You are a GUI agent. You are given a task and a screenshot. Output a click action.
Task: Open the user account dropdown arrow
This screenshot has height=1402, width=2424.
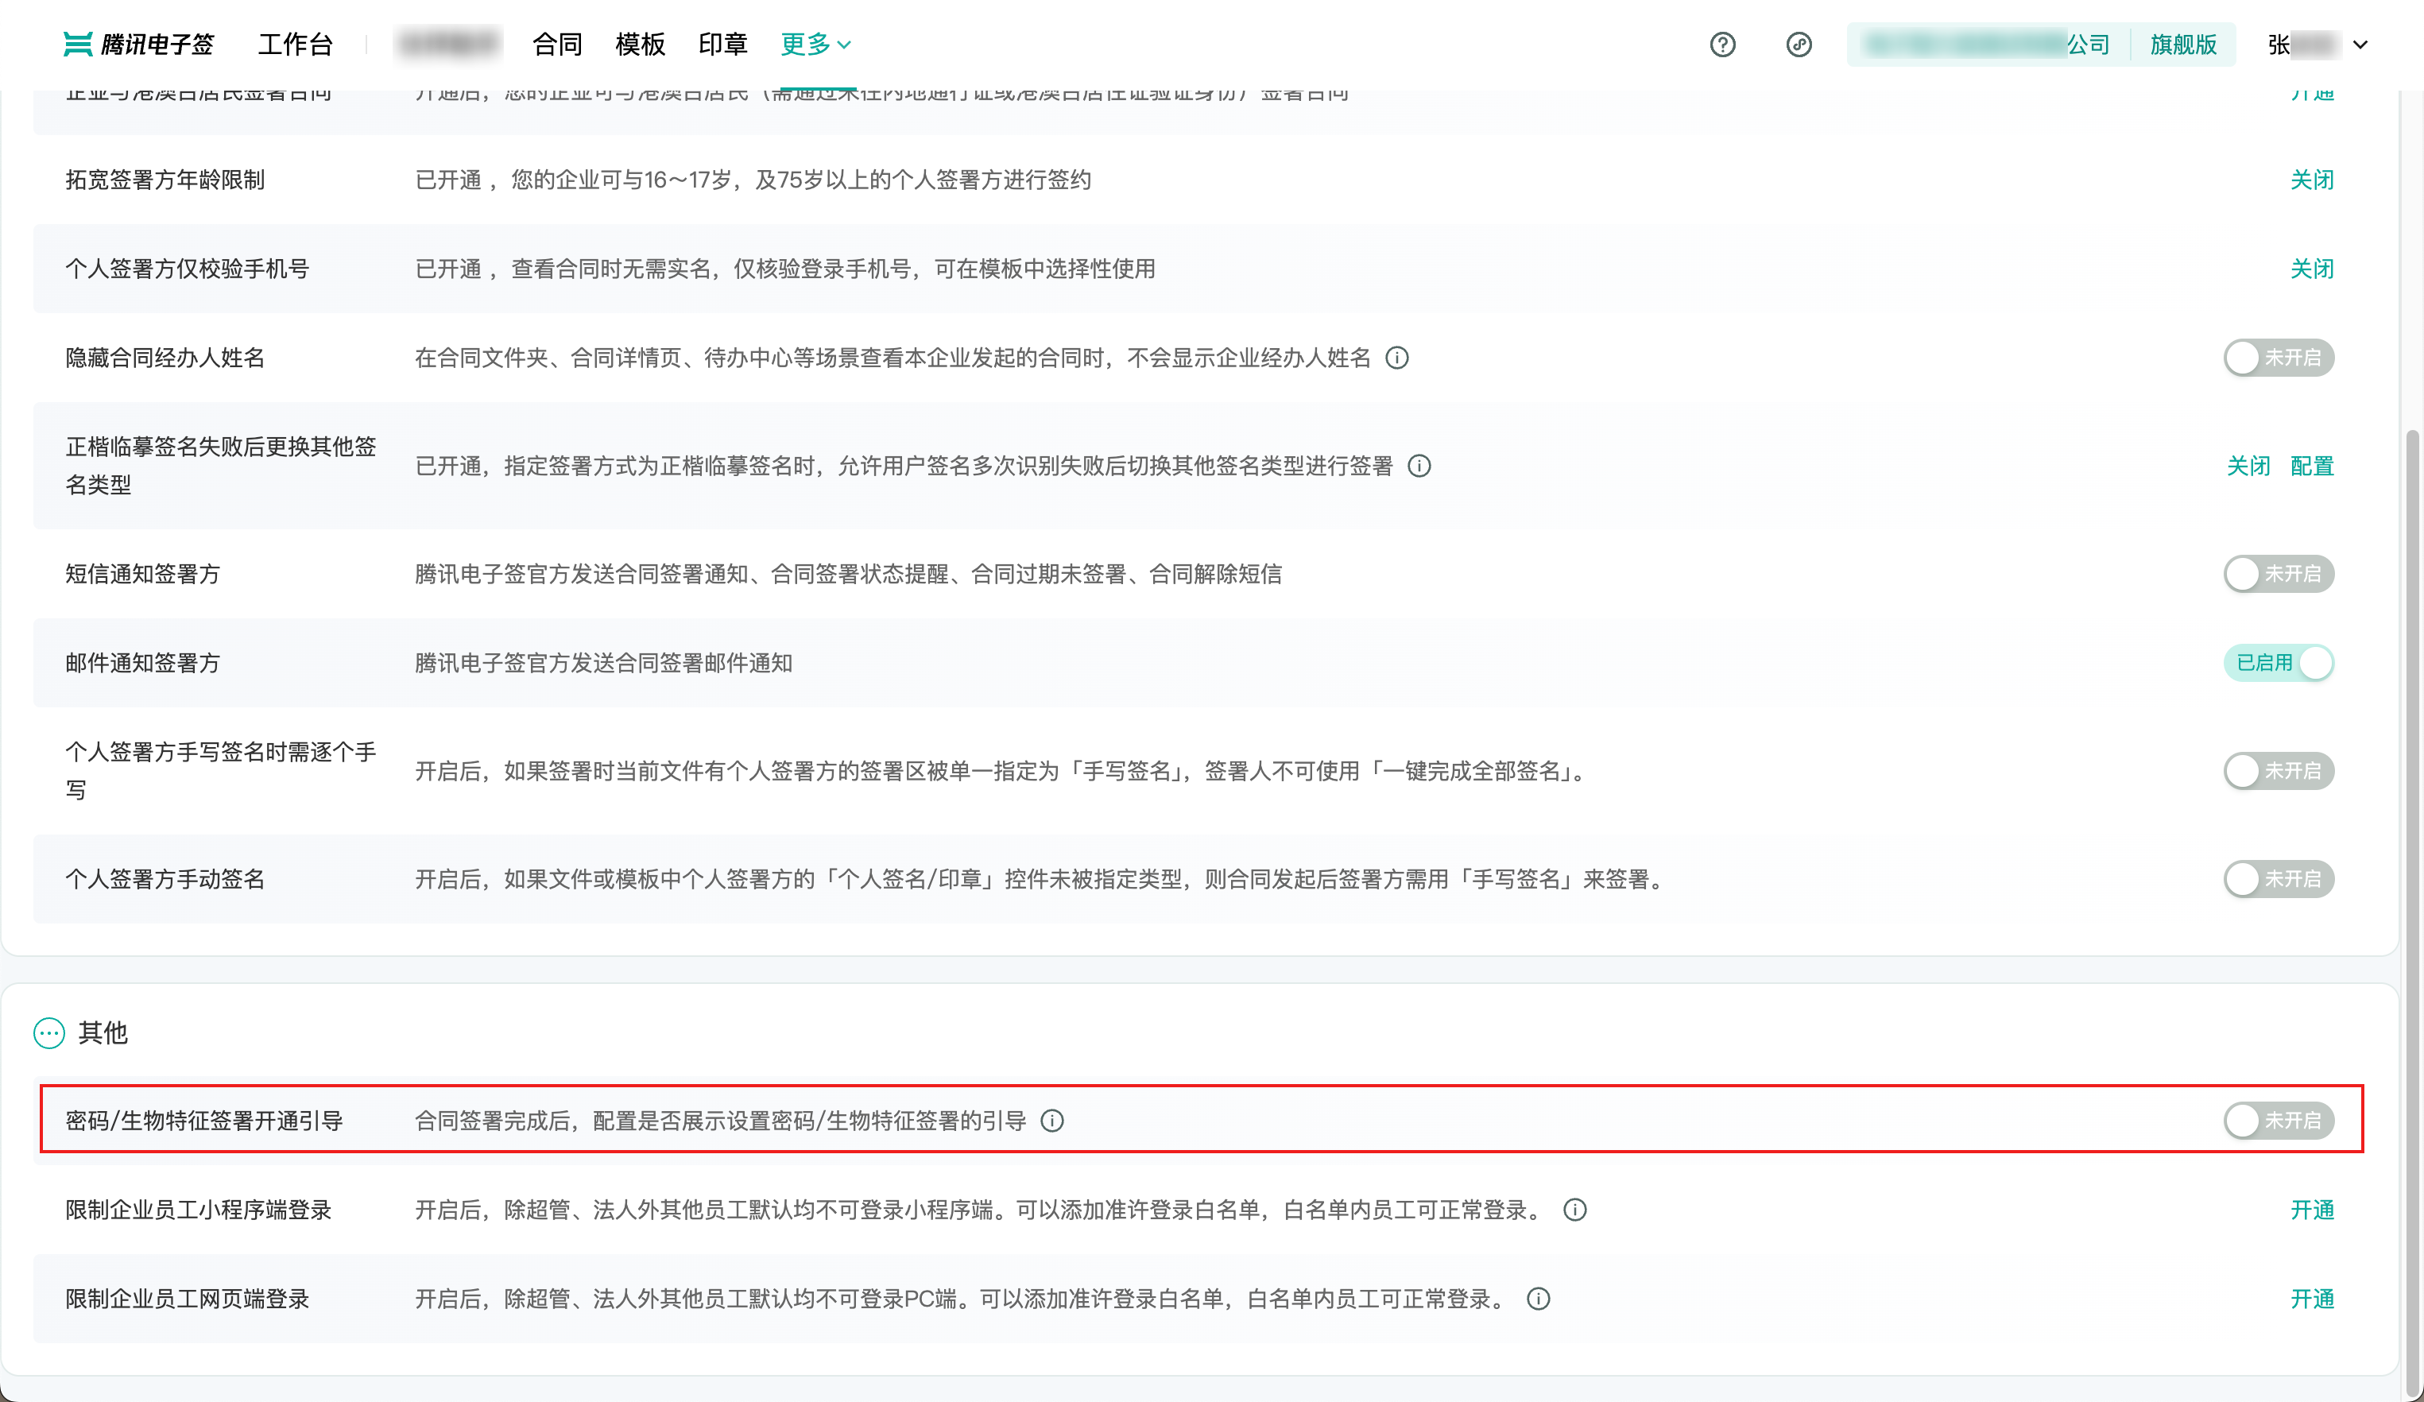(2360, 45)
